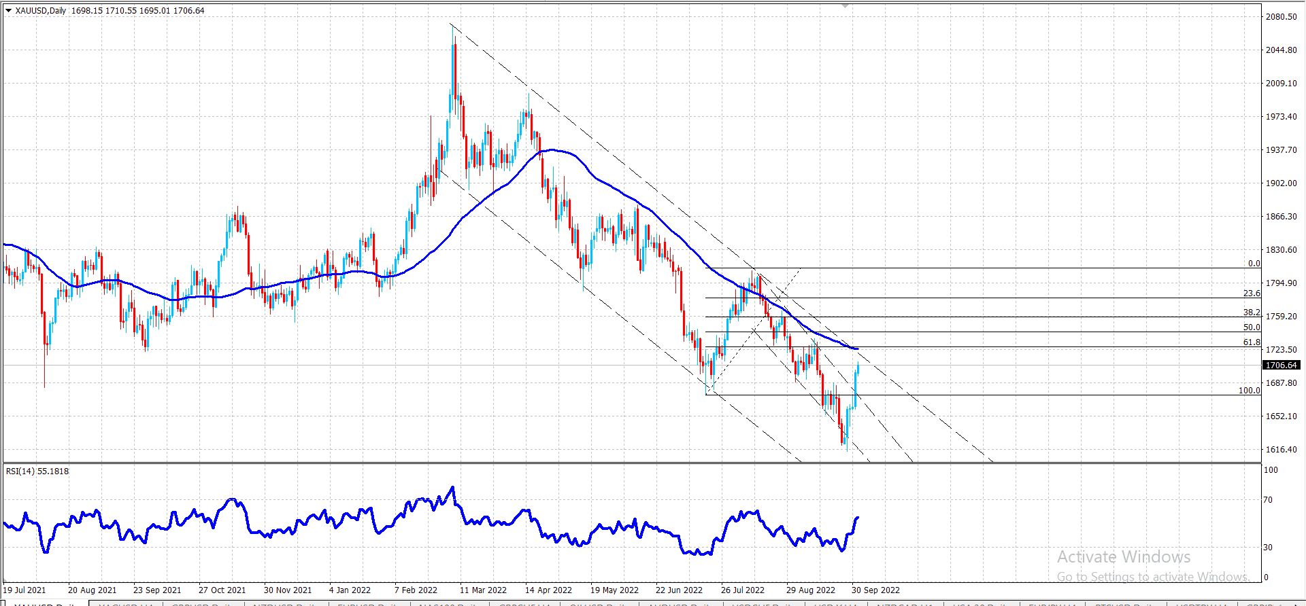Click the 19 May 2022 date label

pyautogui.click(x=614, y=590)
